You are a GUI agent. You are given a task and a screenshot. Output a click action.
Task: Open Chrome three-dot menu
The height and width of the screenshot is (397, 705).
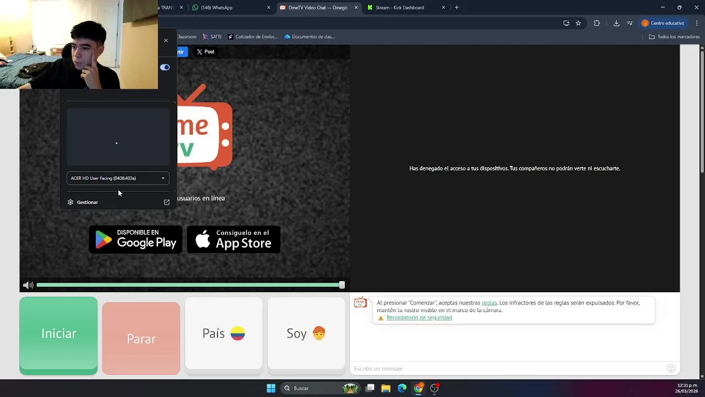697,23
